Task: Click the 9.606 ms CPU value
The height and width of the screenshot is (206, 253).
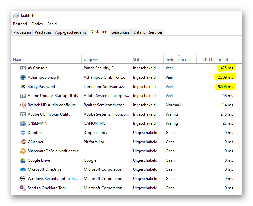Action: tap(225, 87)
